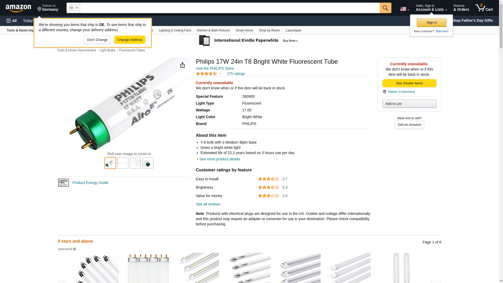Click the US flag language selector
The width and height of the screenshot is (503, 283).
pos(404,9)
